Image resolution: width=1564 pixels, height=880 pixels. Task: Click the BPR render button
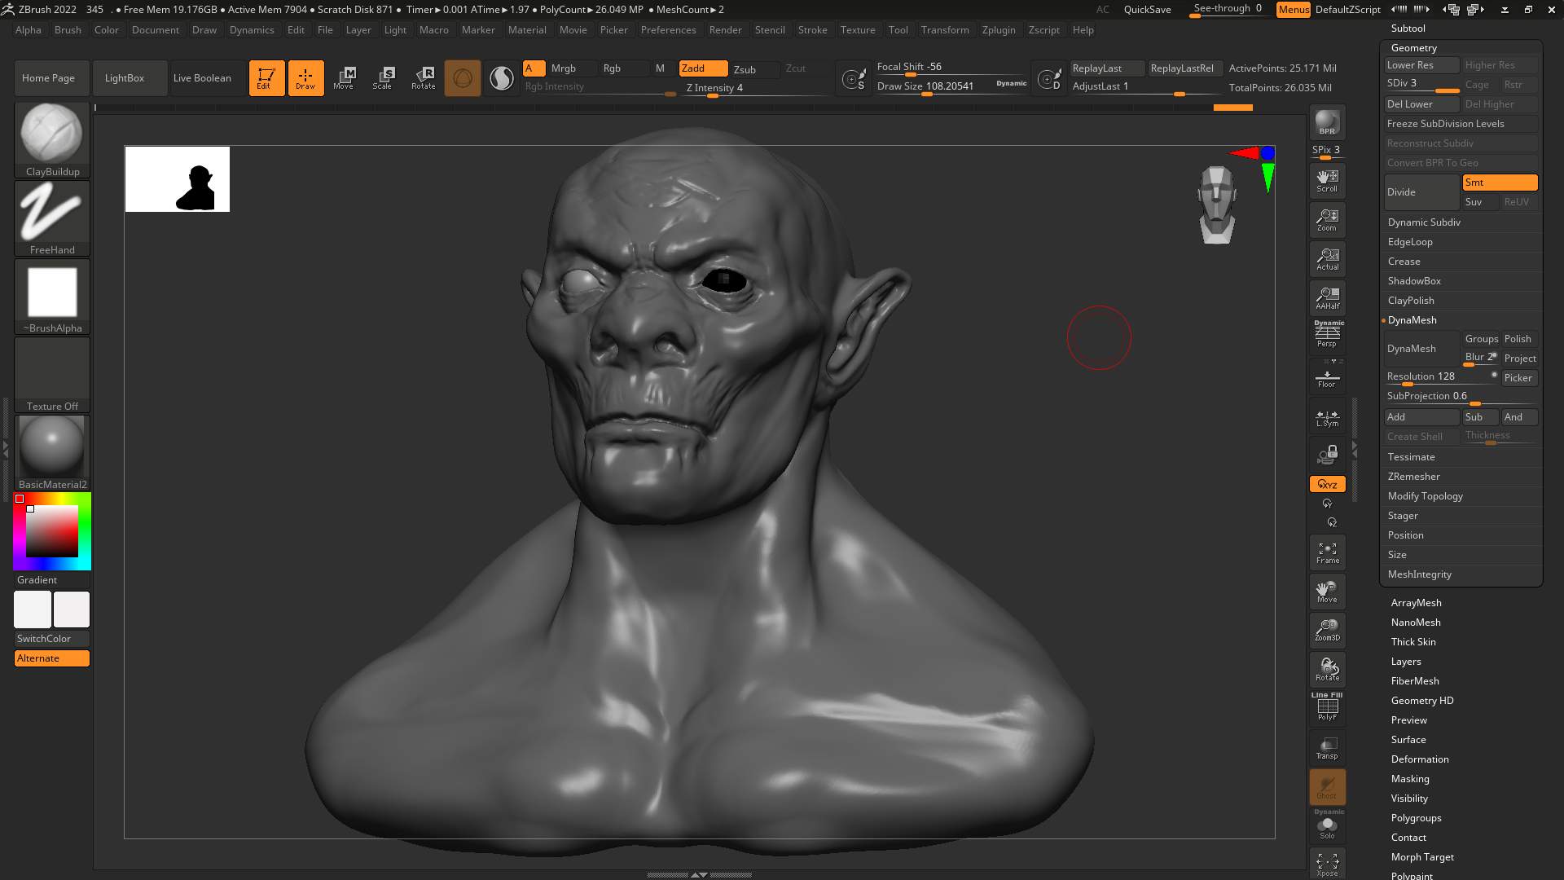[1327, 122]
